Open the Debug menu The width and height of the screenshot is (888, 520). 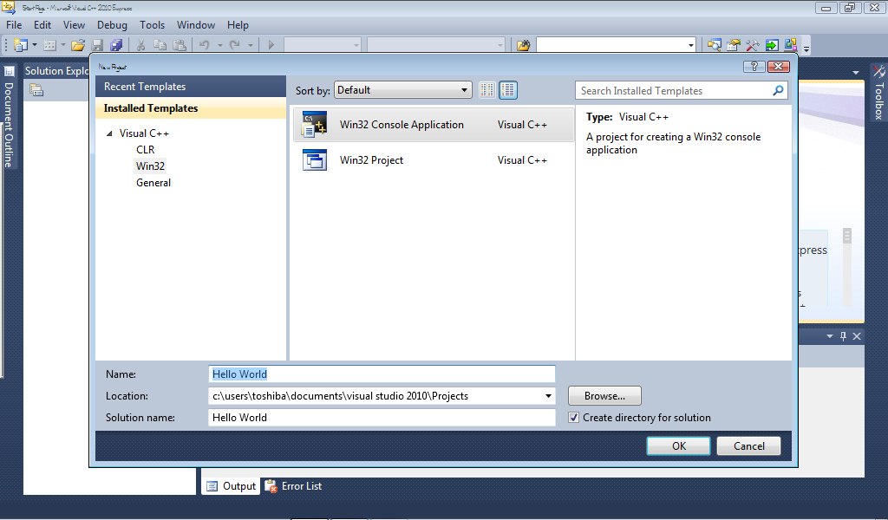pos(112,25)
